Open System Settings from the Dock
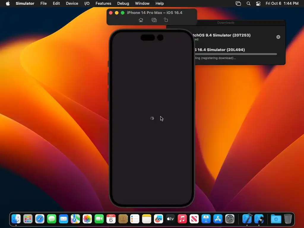This screenshot has width=304, height=228. 230,219
